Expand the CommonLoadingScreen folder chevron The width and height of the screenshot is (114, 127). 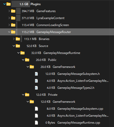9,25
